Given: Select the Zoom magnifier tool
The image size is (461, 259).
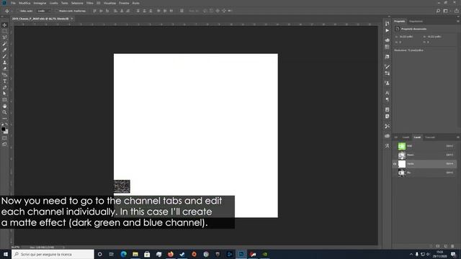Looking at the screenshot, I should tap(4, 112).
